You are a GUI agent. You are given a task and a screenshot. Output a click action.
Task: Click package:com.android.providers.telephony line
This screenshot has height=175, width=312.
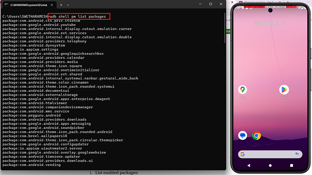[44, 41]
